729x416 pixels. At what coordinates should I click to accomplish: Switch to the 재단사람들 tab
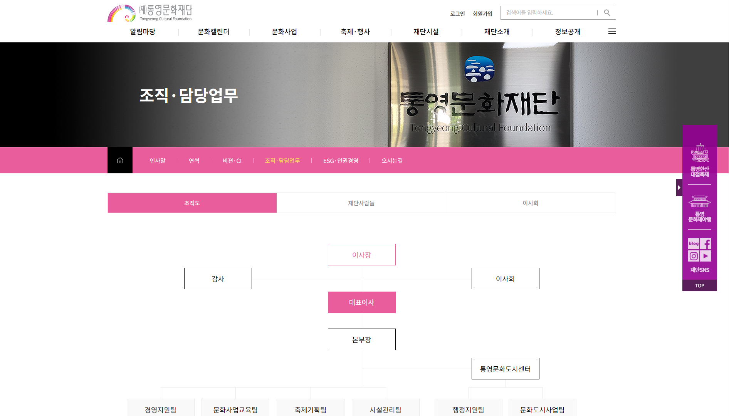click(361, 203)
